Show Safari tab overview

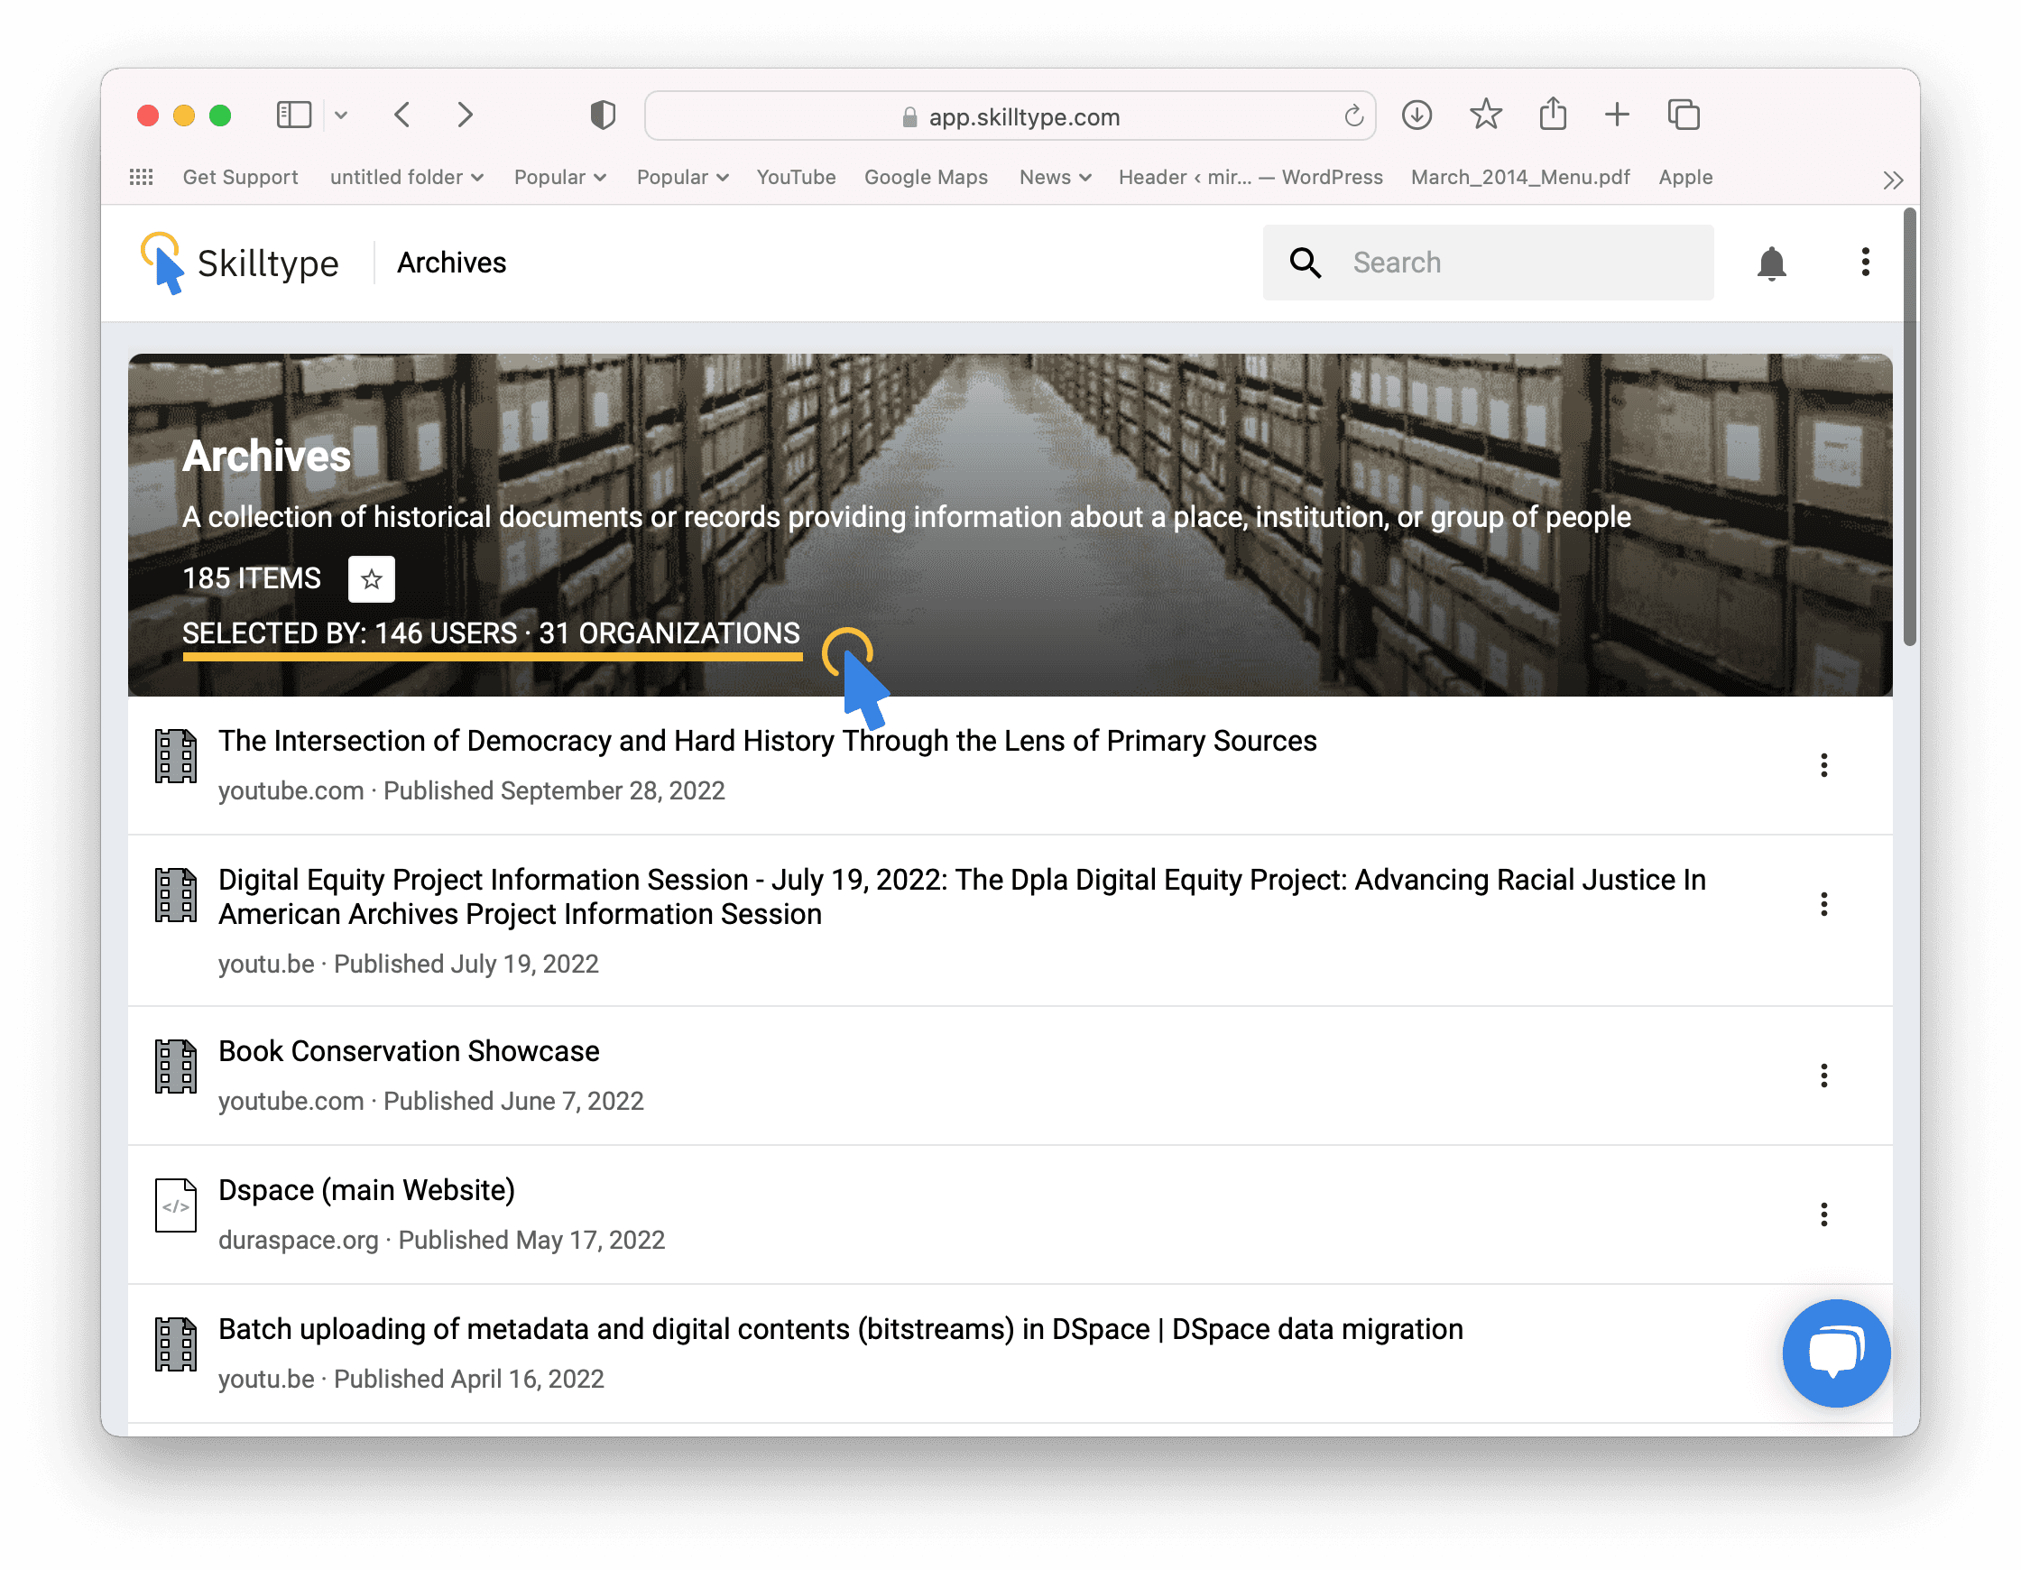point(1684,115)
